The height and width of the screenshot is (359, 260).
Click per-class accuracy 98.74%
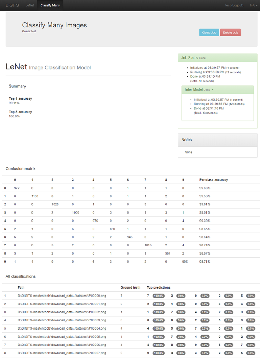[205, 245]
